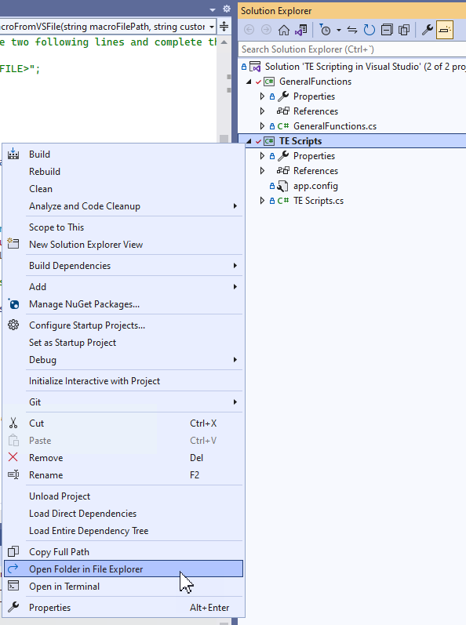Image resolution: width=466 pixels, height=625 pixels.
Task: Click the Search Solution Explorer field
Action: pyautogui.click(x=352, y=49)
